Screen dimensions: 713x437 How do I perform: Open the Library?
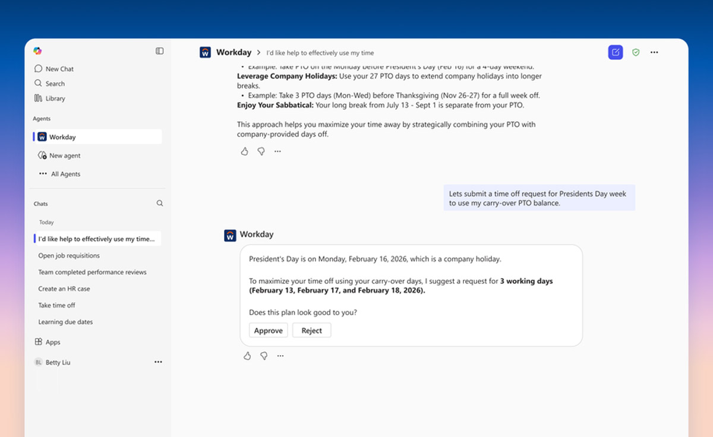(50, 99)
